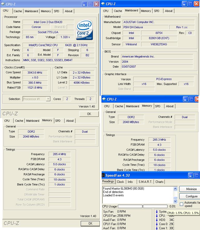The width and height of the screenshot is (200, 230).
Task: Open About tab in the Processor CPU-Z window
Action: click(68, 11)
